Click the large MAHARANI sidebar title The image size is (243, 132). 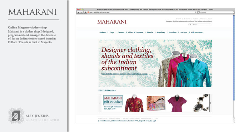pos(32,12)
